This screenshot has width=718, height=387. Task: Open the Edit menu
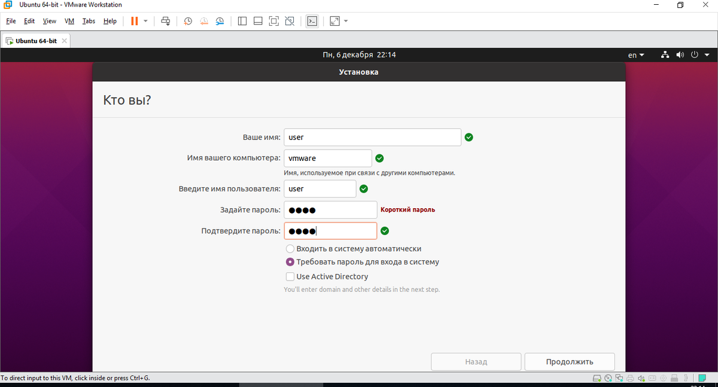click(29, 21)
